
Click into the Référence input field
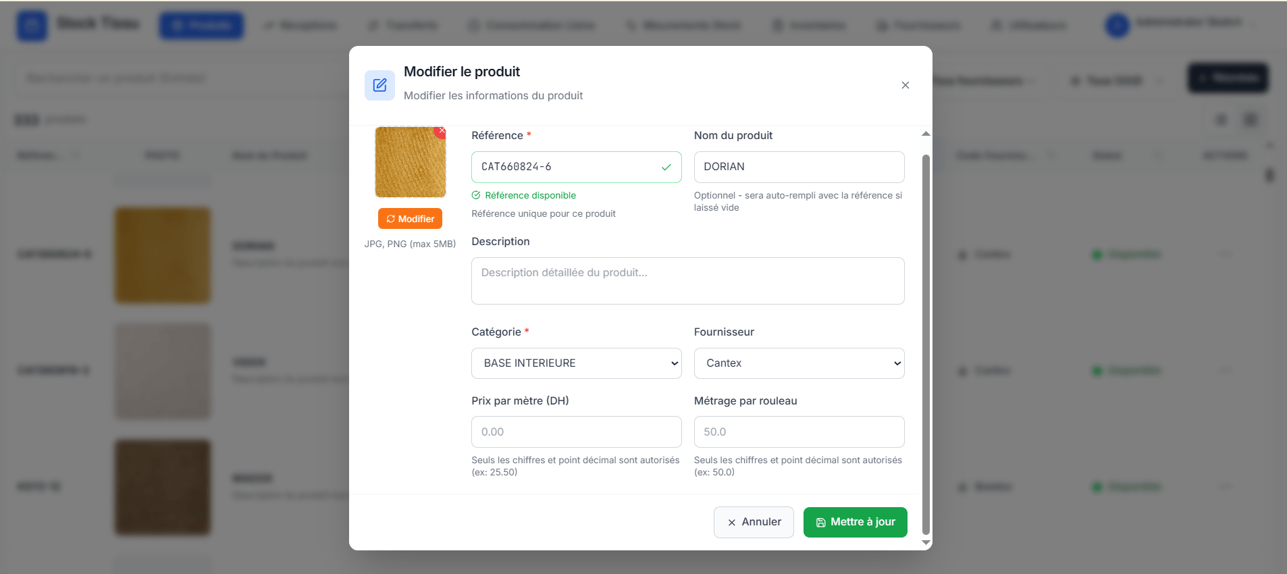click(567, 167)
